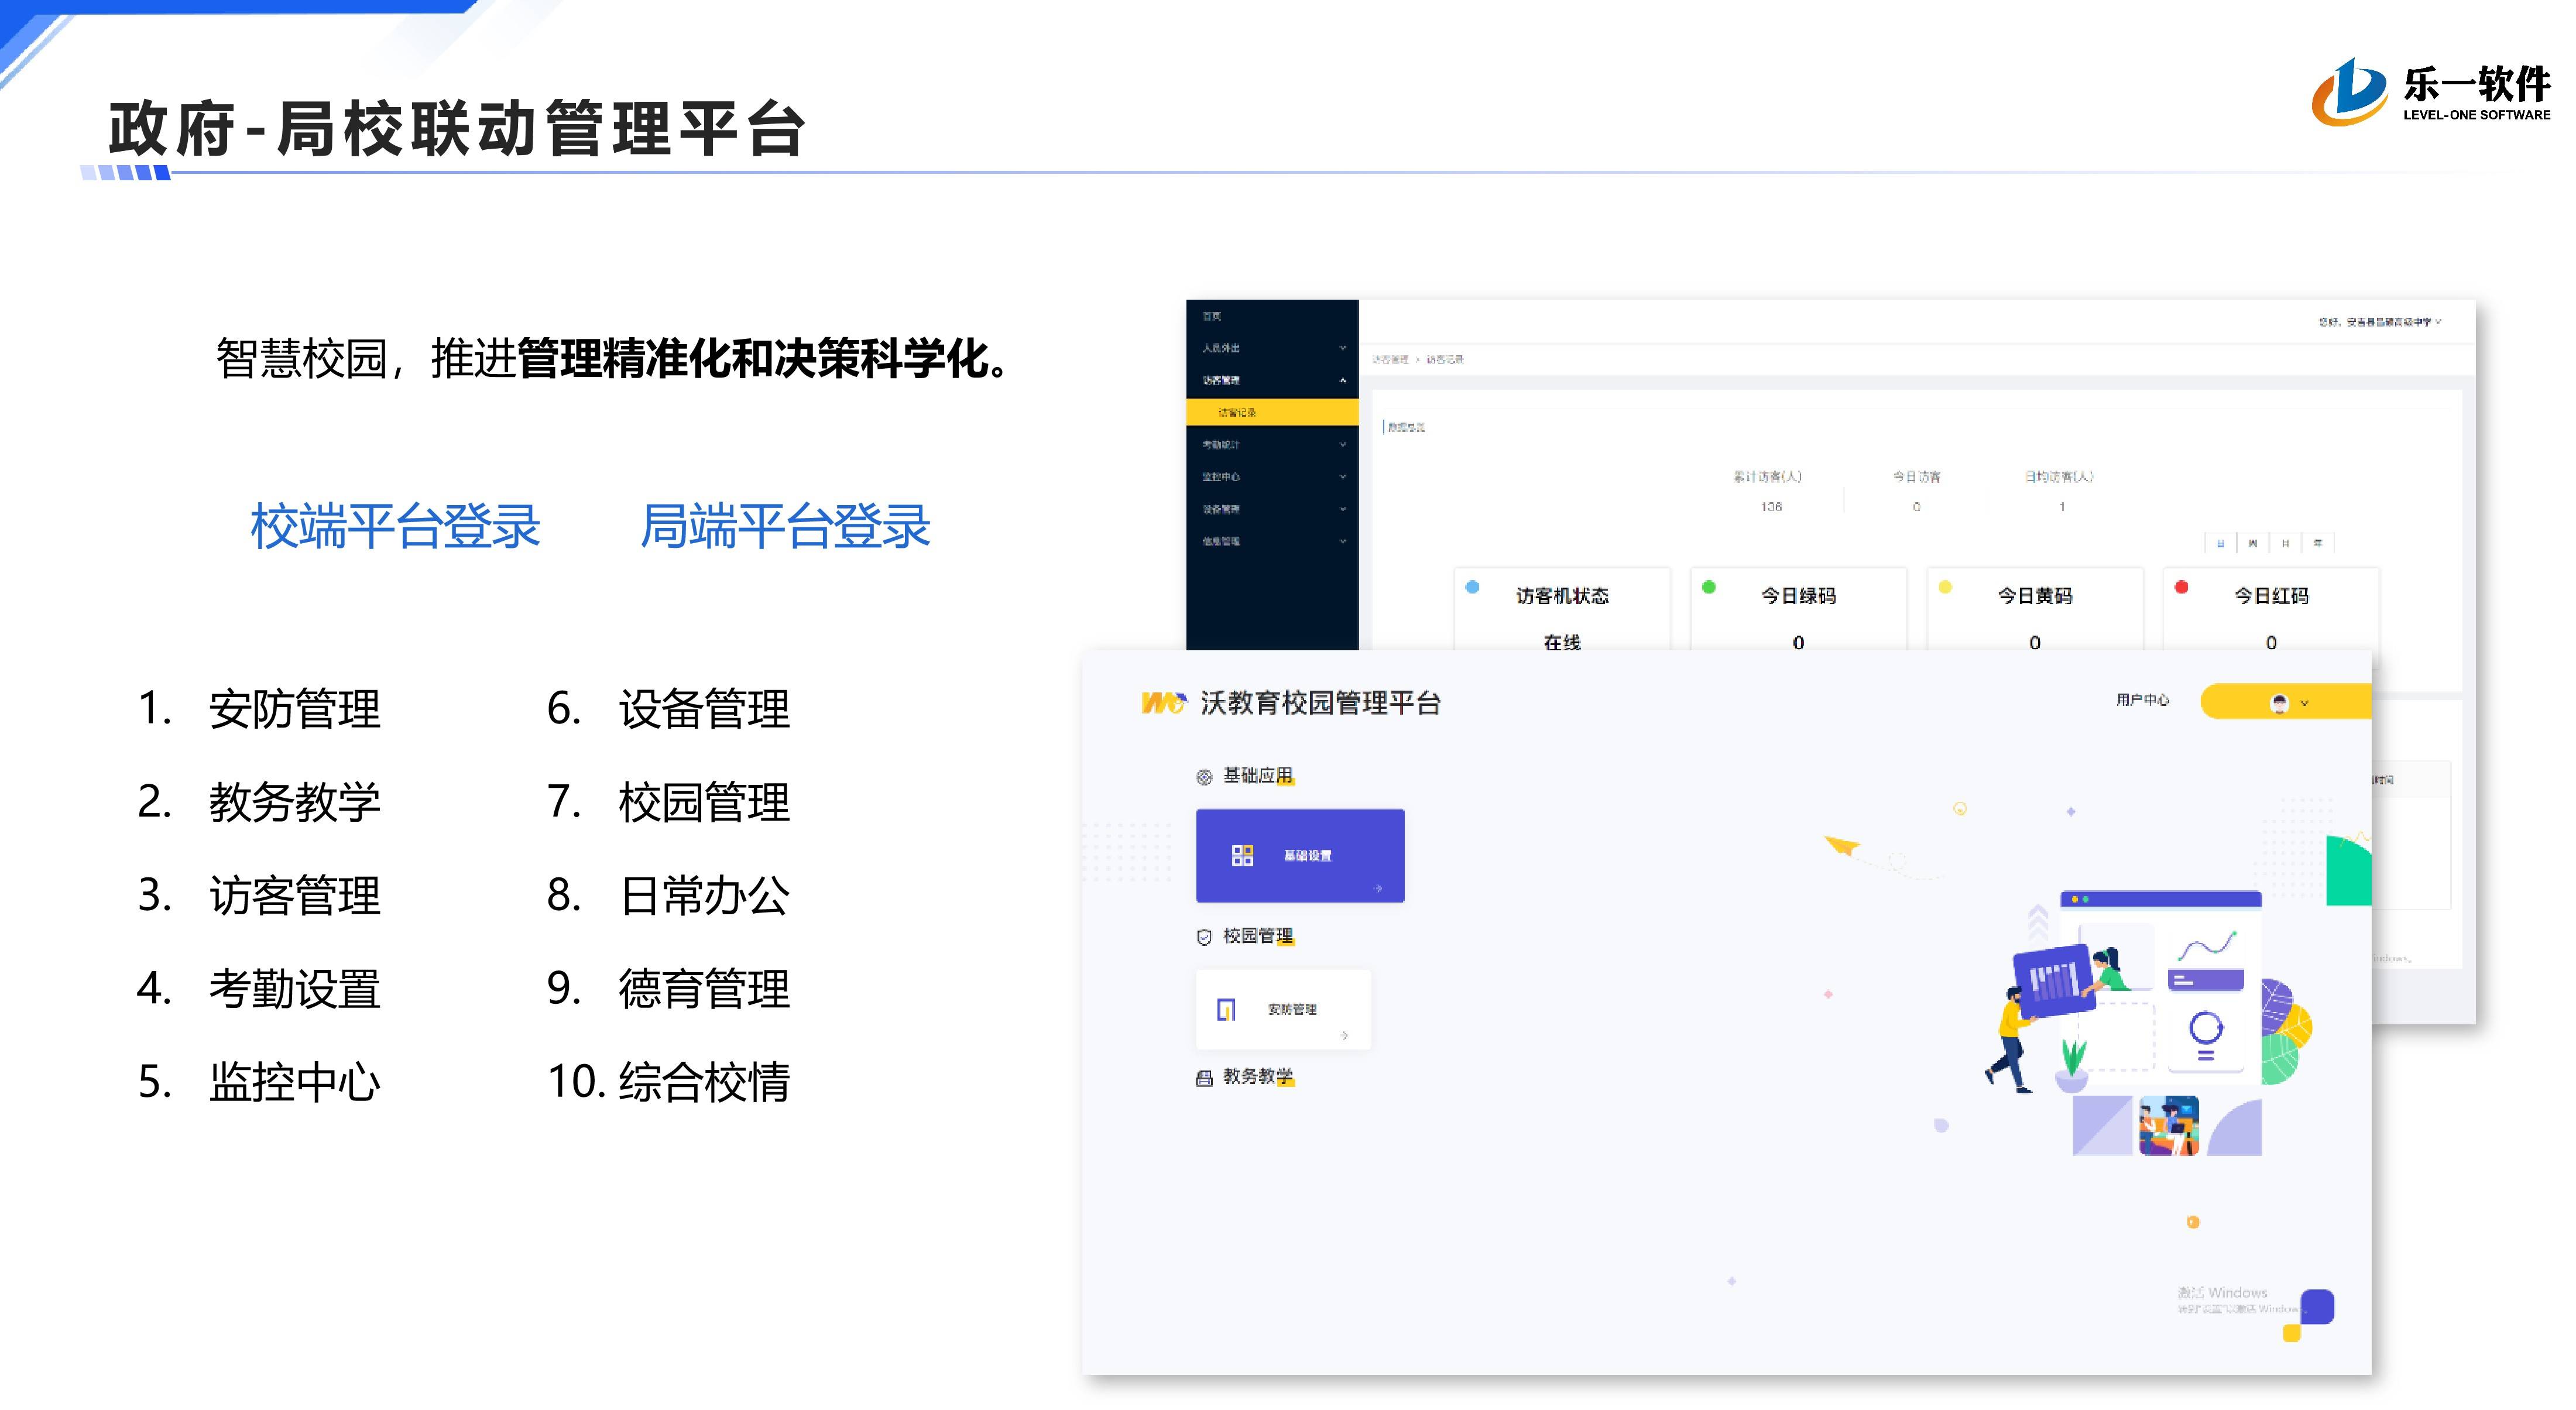The height and width of the screenshot is (1410, 2576).
Task: Click the 基础应用 section icon
Action: click(x=1204, y=777)
